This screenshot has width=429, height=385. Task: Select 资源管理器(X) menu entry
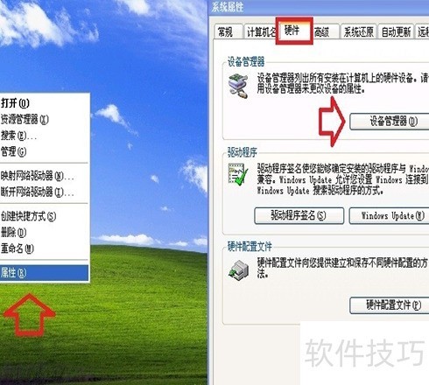click(44, 119)
